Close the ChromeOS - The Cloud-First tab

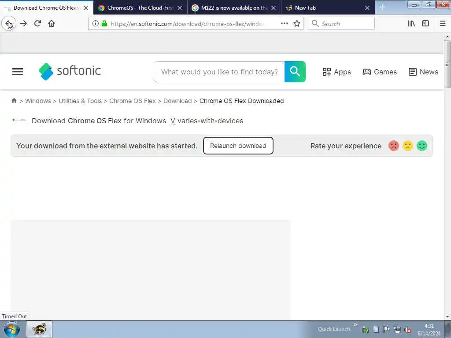click(x=180, y=8)
